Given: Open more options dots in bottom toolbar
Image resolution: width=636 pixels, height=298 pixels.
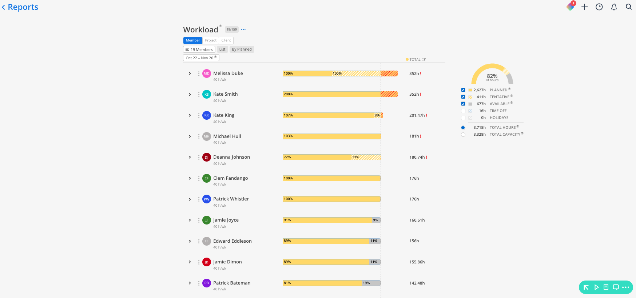Looking at the screenshot, I should click(626, 287).
